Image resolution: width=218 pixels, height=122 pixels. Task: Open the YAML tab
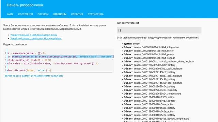10,14
